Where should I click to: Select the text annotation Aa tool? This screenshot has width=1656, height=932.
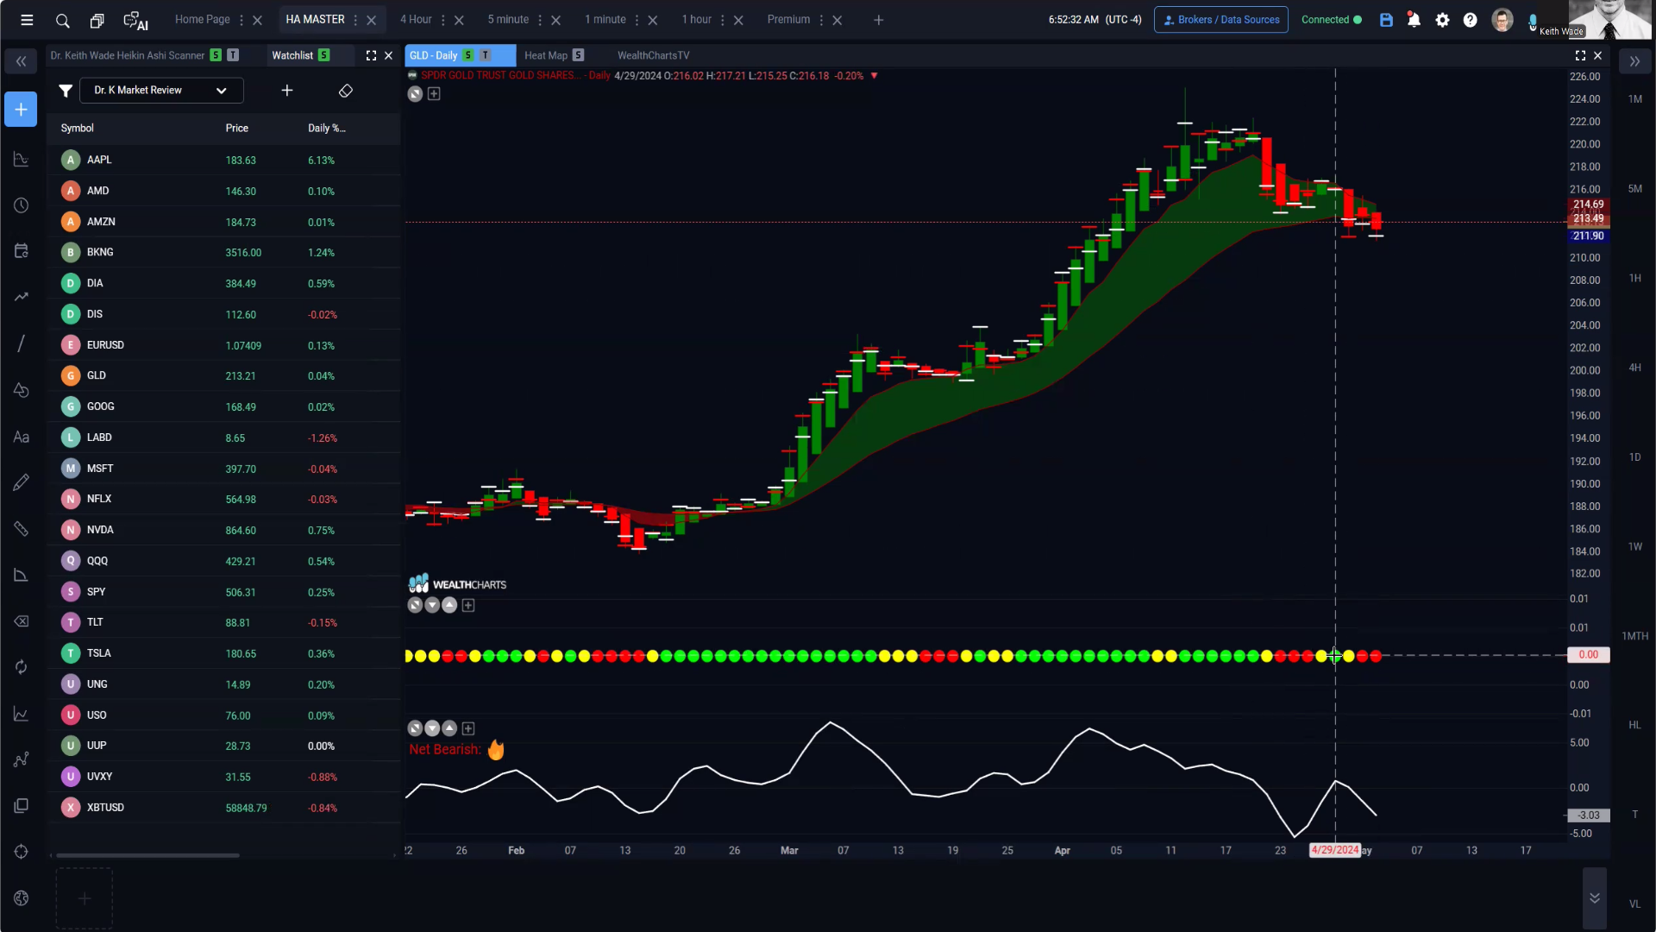21,438
